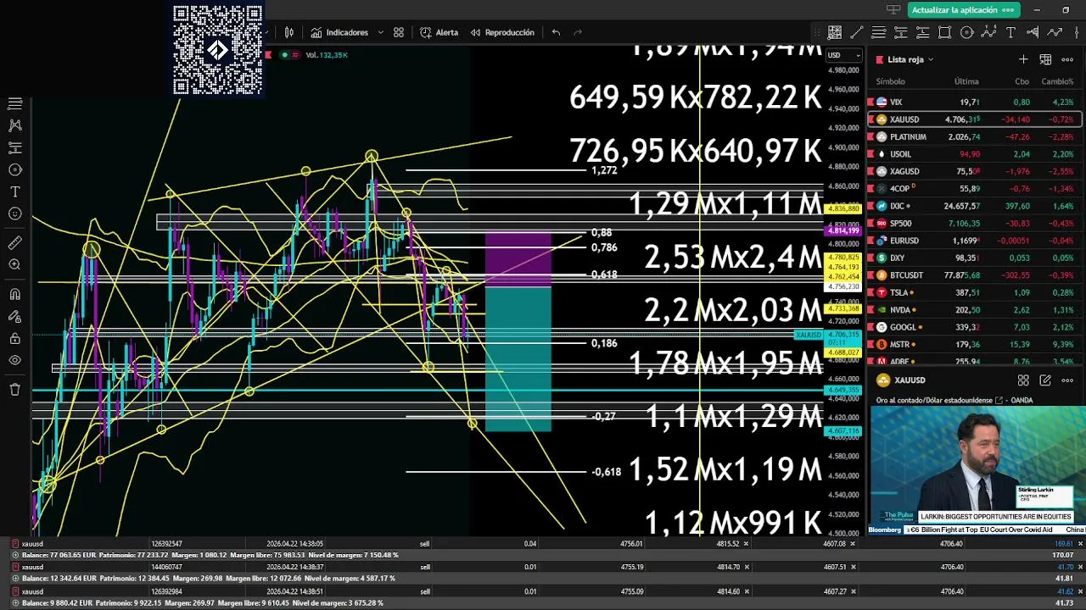Viewport: 1086px width, 610px height.
Task: Select the rectangle shape tool in favorites bar
Action: pos(945,32)
